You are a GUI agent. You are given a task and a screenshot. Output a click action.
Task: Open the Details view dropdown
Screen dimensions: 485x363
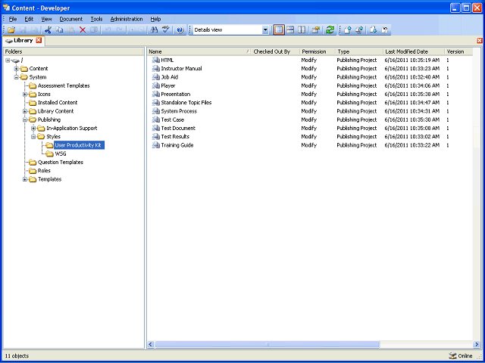point(265,30)
